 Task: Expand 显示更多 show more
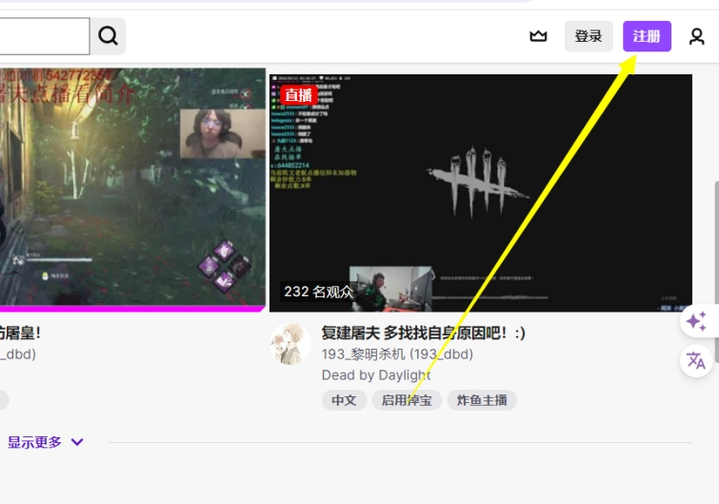click(46, 442)
